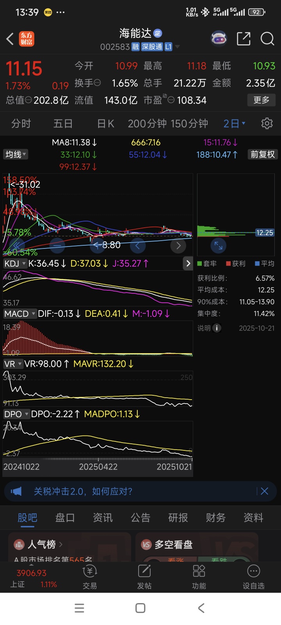Select the 股吧 tab
281x625 pixels.
27,518
